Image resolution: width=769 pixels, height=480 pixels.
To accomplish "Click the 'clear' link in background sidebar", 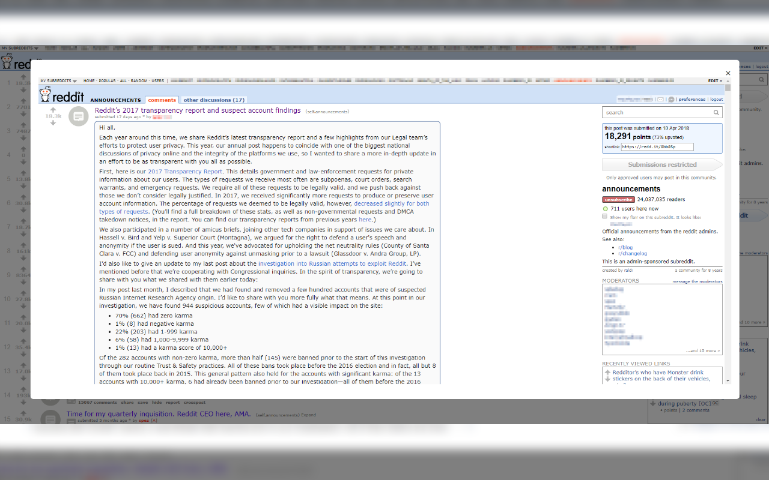I will click(761, 420).
